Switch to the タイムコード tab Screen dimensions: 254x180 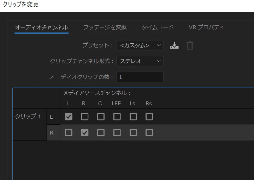point(158,27)
